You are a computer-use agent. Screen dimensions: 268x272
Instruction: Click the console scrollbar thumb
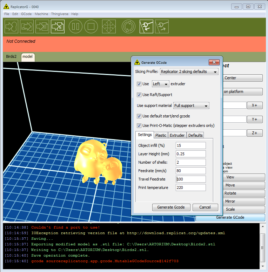click(263, 248)
